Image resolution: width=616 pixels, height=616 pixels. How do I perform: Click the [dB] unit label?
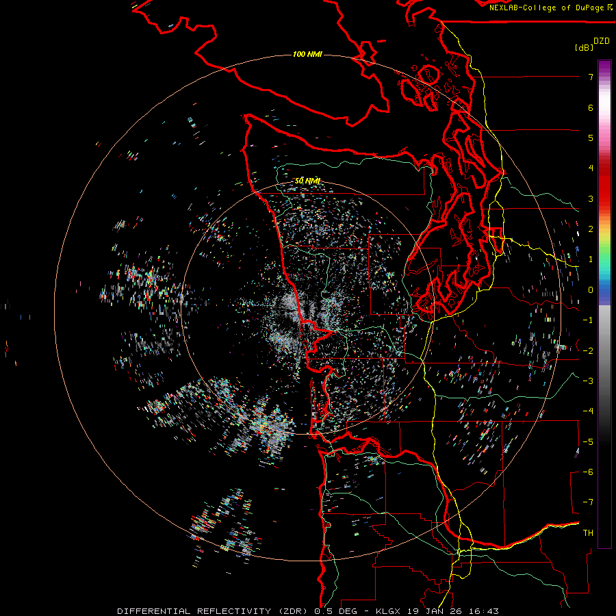click(x=584, y=47)
